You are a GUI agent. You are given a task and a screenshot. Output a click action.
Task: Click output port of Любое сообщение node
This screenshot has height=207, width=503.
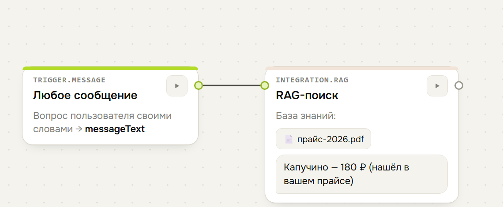coord(199,85)
